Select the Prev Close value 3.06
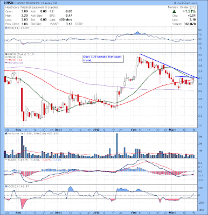This screenshot has height=215, width=208. tap(24, 24)
